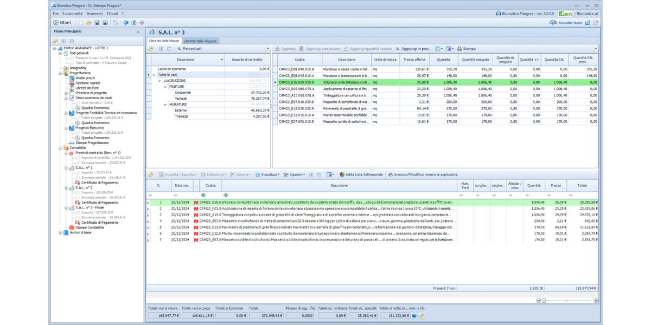Image resolution: width=651 pixels, height=325 pixels.
Task: Open the Funzionalità menu
Action: pos(72,14)
